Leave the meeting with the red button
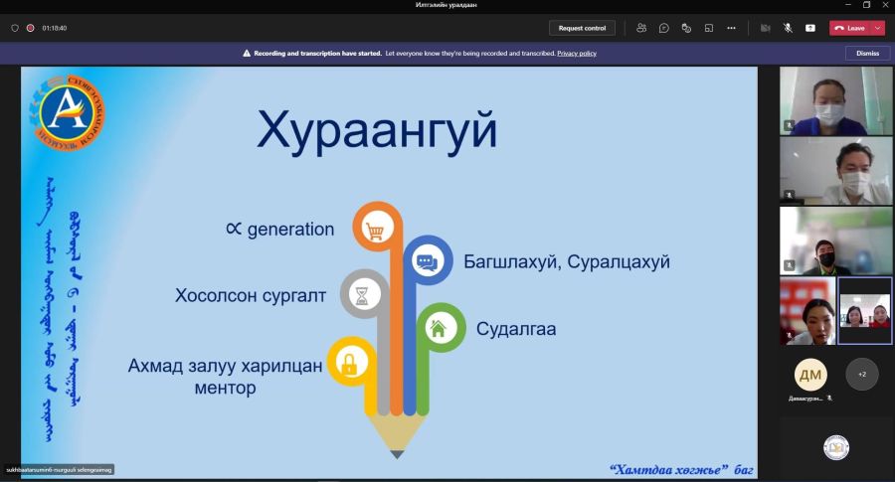Image resolution: width=895 pixels, height=482 pixels. (850, 28)
